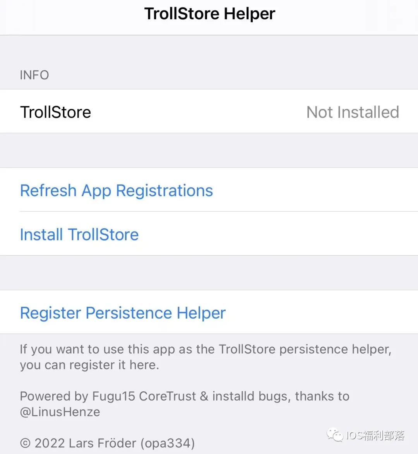
Task: Tap the @LinusHenze mention
Action: 60,412
